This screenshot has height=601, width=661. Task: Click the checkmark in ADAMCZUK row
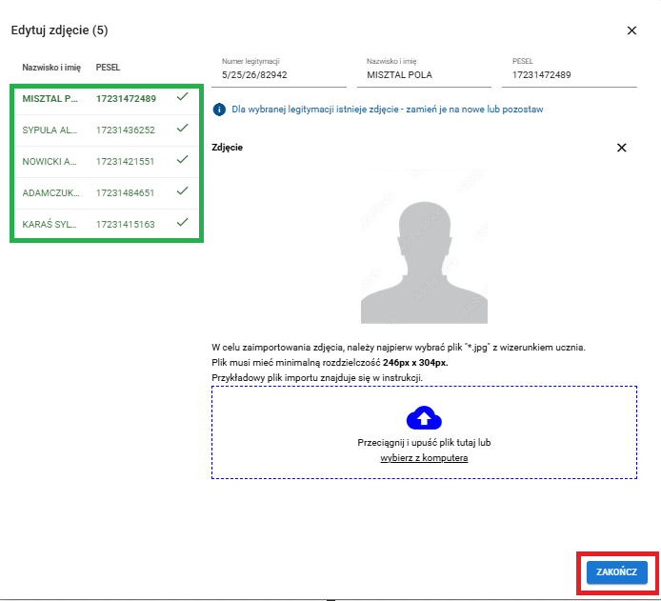(182, 191)
